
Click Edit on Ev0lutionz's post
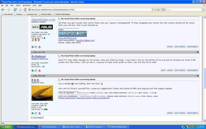[x=163, y=70]
